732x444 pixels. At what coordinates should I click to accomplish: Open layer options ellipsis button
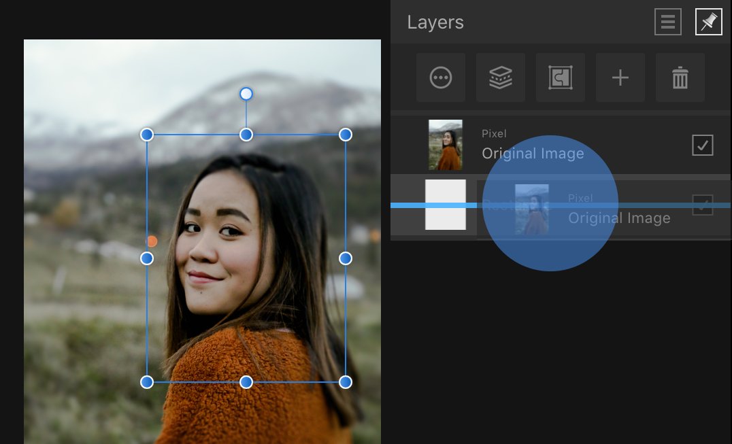pyautogui.click(x=441, y=78)
